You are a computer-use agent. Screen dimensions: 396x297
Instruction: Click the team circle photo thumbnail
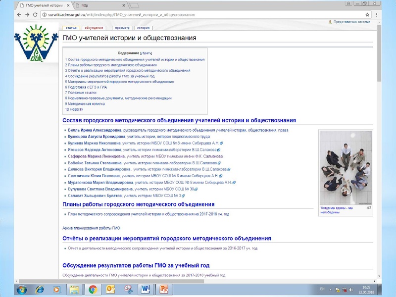click(x=346, y=166)
